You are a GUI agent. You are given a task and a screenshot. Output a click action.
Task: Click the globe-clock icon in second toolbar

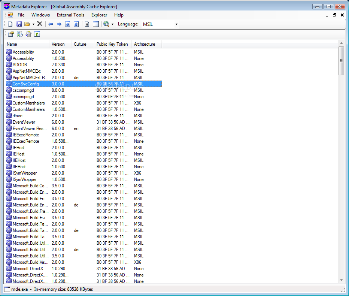[x=20, y=34]
